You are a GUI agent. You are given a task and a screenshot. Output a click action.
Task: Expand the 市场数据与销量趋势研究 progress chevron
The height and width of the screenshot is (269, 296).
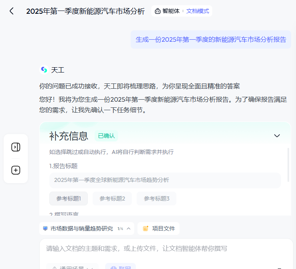[x=129, y=228]
